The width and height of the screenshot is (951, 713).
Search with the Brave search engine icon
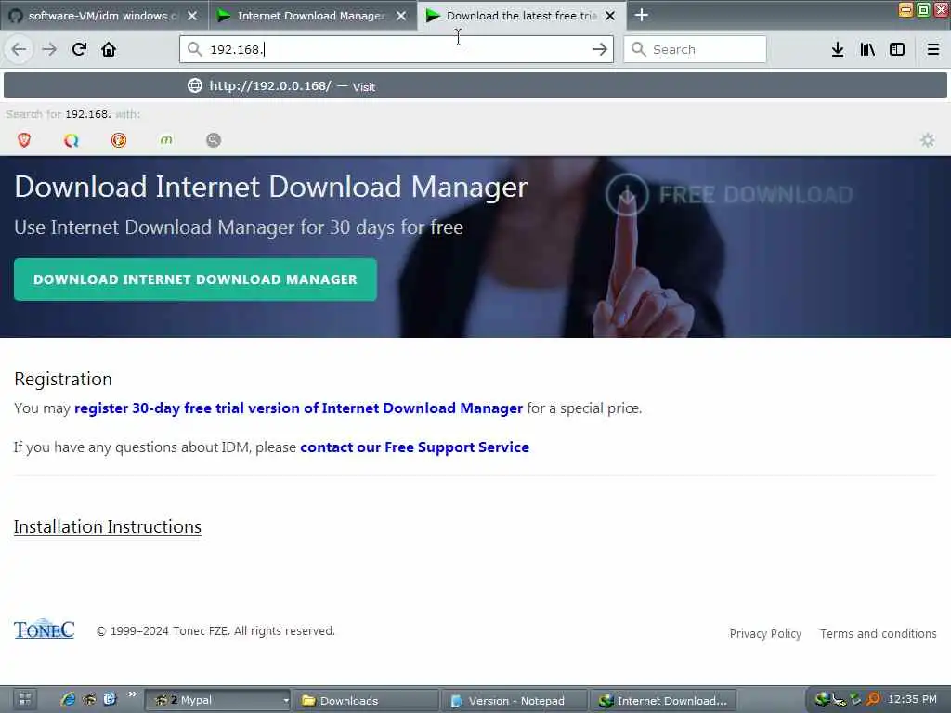pyautogui.click(x=24, y=140)
